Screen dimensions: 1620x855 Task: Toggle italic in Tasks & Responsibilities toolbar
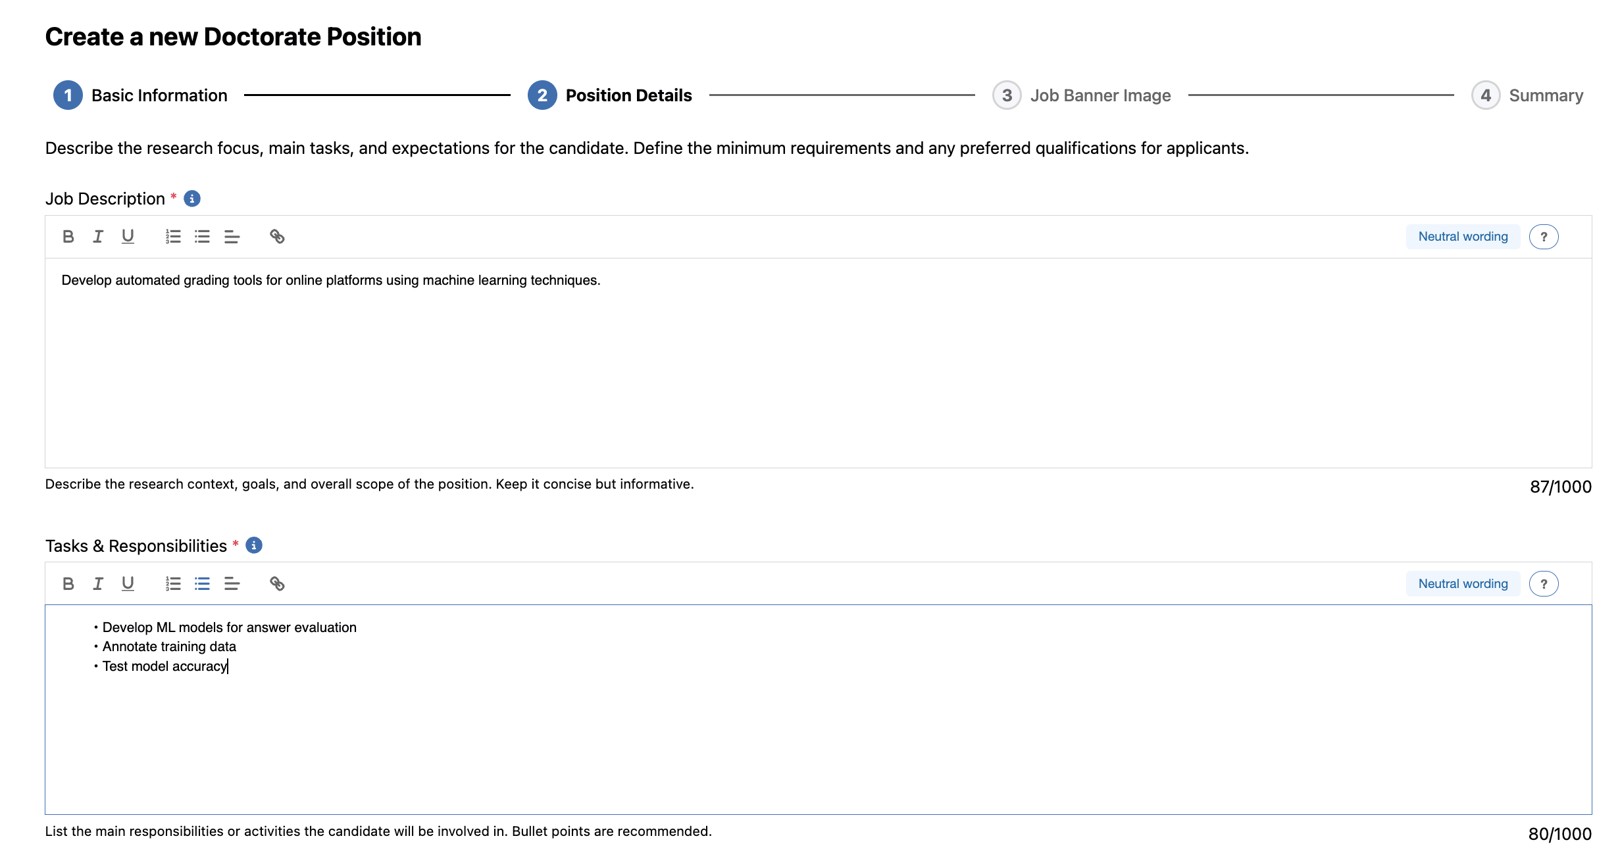pos(98,583)
